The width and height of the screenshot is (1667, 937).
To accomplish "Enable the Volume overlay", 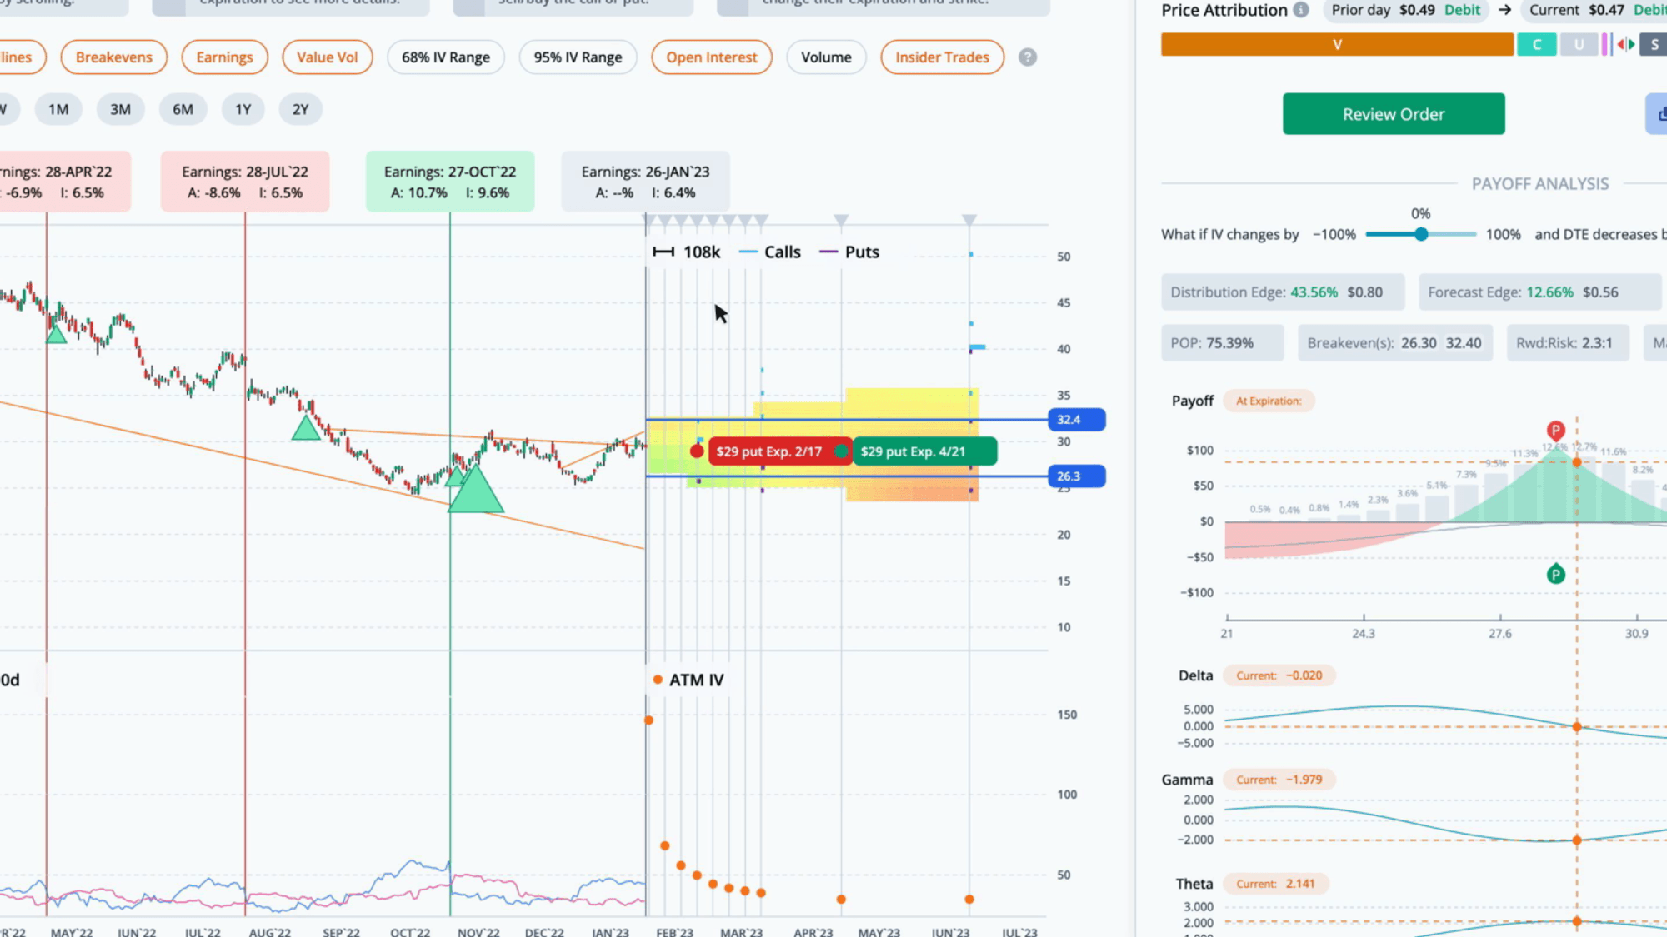I will (826, 57).
